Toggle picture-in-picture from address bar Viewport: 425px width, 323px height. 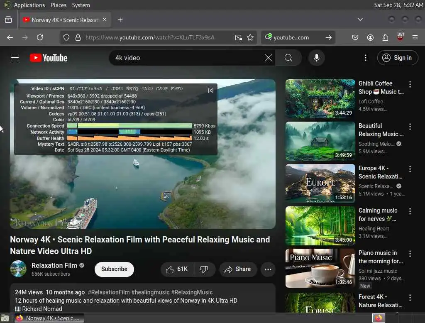click(239, 37)
